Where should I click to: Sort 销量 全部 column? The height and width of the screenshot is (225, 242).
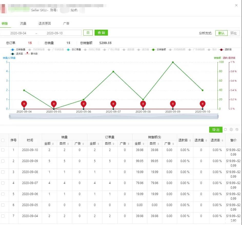click(53, 144)
